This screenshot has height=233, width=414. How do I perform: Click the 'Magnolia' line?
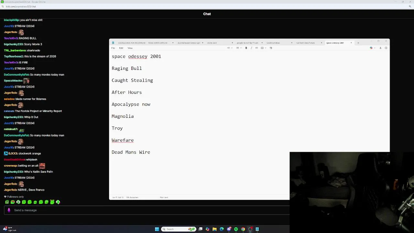pyautogui.click(x=123, y=116)
